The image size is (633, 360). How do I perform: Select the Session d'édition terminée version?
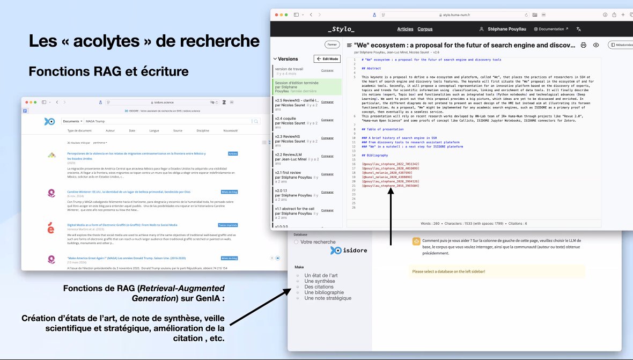click(307, 87)
